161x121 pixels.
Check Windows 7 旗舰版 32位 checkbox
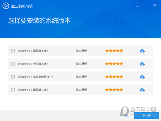pyautogui.click(x=13, y=90)
